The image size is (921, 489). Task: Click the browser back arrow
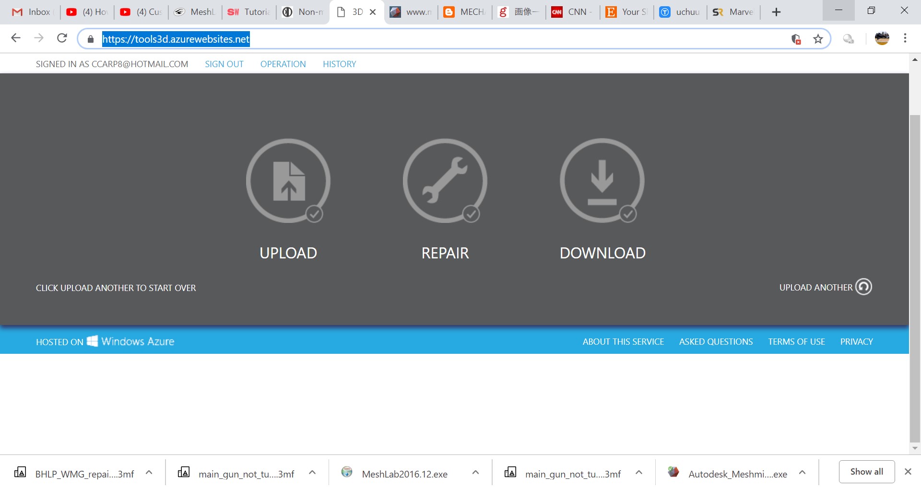click(x=16, y=38)
